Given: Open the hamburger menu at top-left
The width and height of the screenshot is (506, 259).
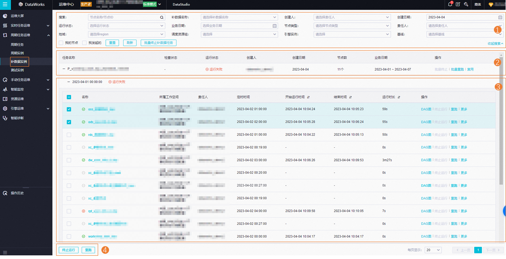Looking at the screenshot, I should tap(5, 4).
